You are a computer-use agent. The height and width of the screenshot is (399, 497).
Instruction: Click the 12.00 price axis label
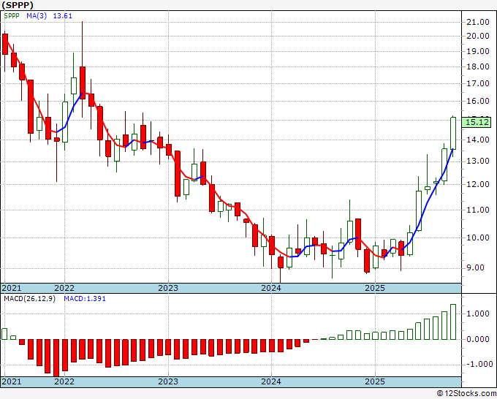point(478,184)
